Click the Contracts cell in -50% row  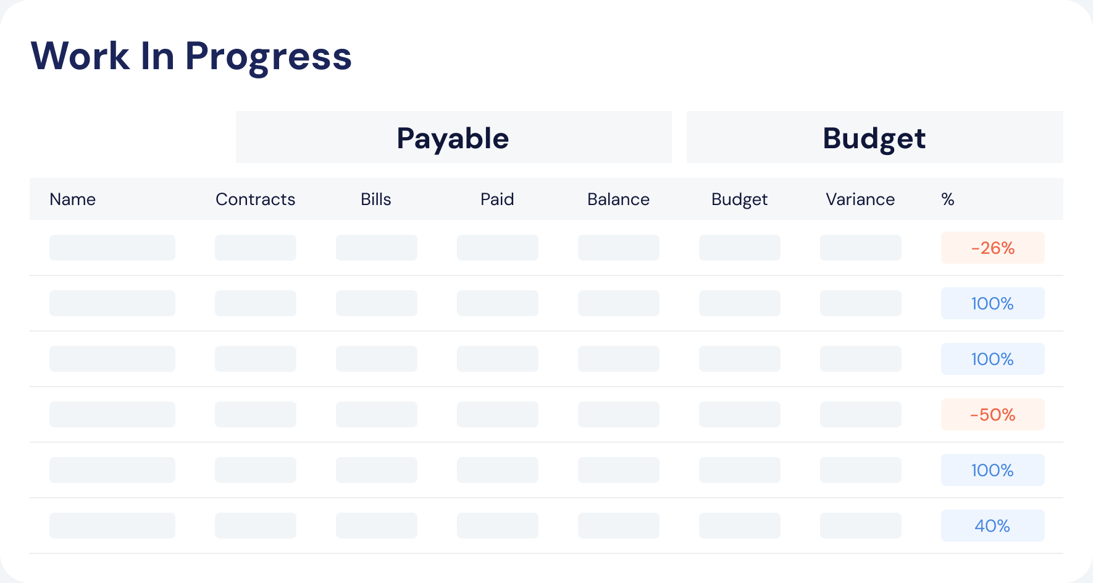(x=256, y=414)
